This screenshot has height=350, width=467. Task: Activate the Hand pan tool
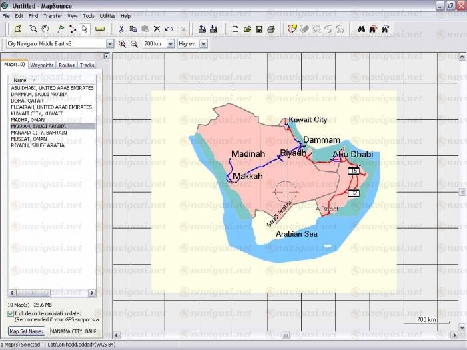point(45,29)
